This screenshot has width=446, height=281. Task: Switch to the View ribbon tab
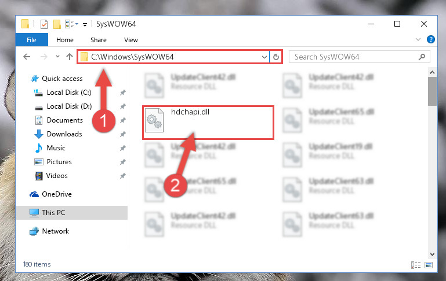tap(131, 40)
